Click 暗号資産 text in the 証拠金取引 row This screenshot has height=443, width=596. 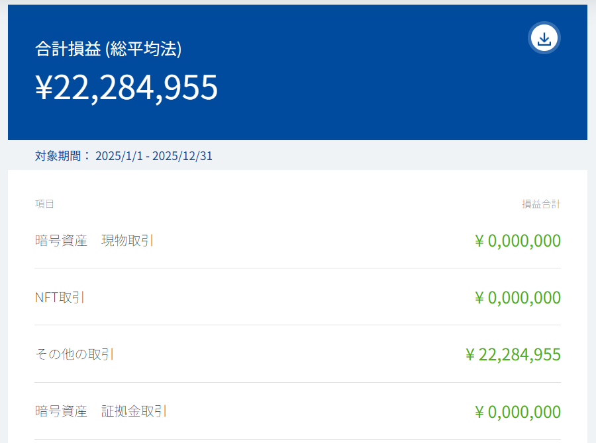61,411
